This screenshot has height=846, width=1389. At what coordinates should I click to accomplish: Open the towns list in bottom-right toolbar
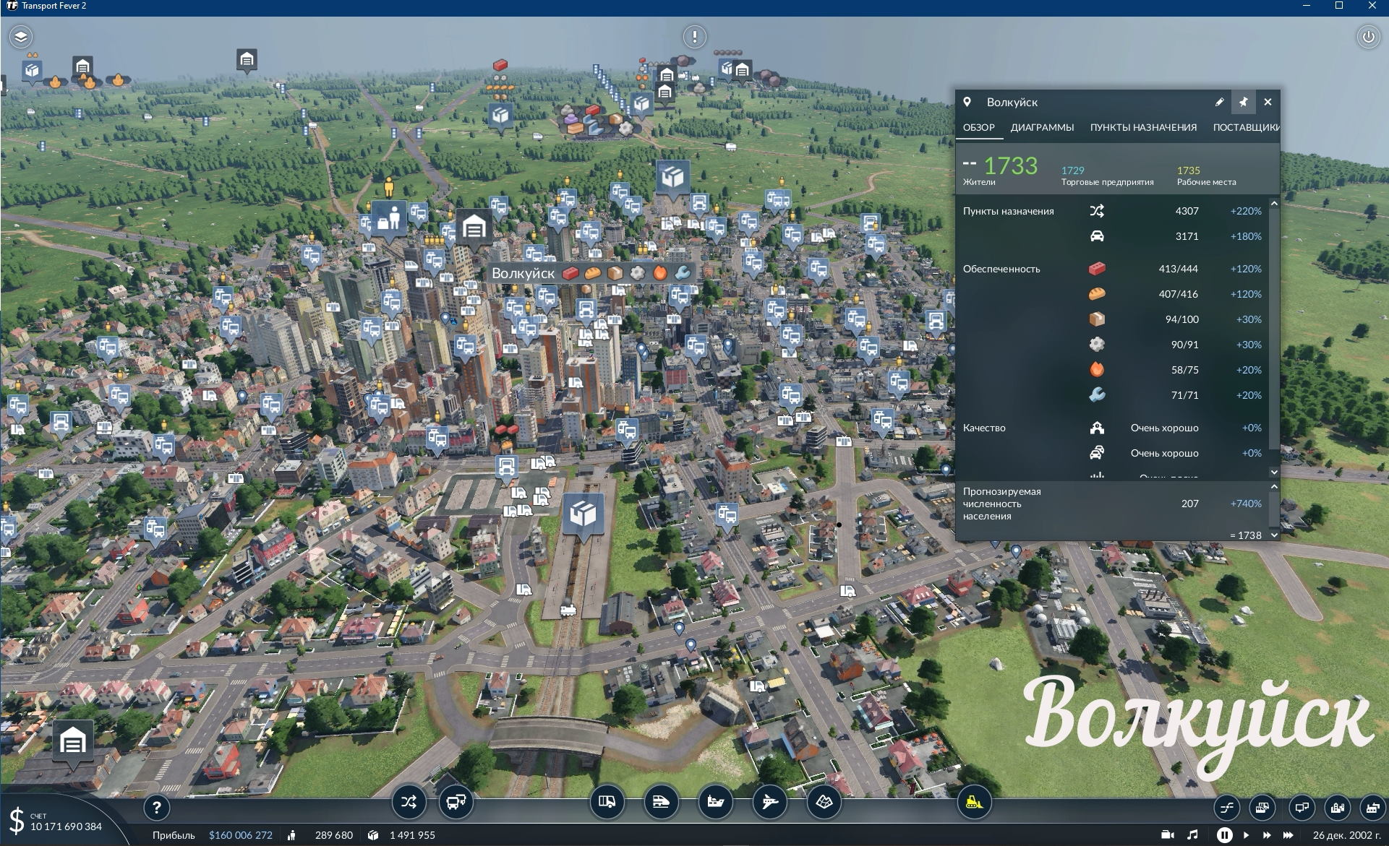tap(1338, 807)
